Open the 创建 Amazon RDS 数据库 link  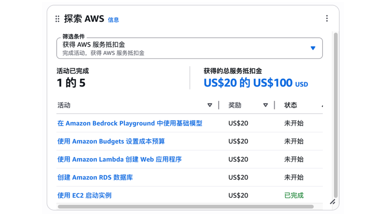tap(95, 177)
